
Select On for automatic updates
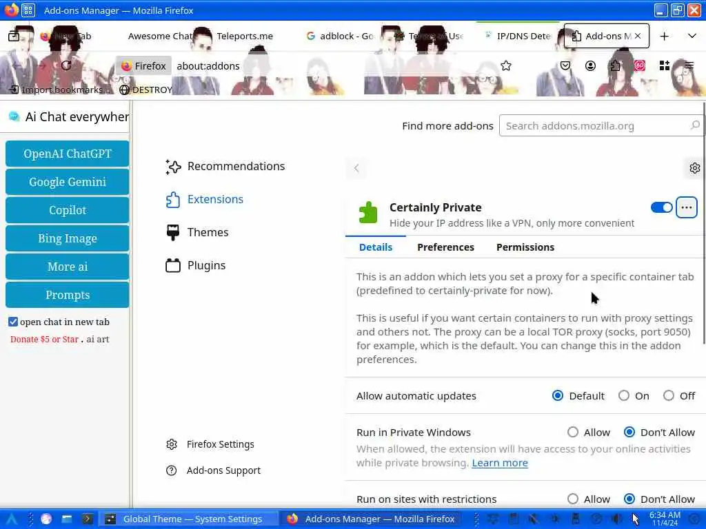(623, 395)
